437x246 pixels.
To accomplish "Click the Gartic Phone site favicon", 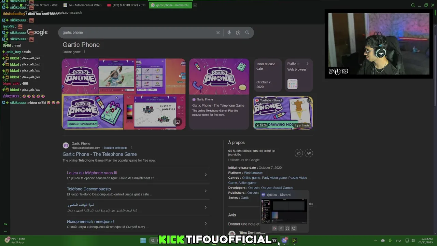I will click(x=66, y=146).
